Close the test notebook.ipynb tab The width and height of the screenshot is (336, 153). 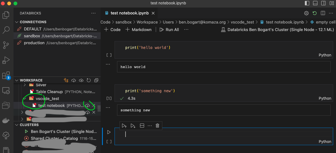(153, 13)
